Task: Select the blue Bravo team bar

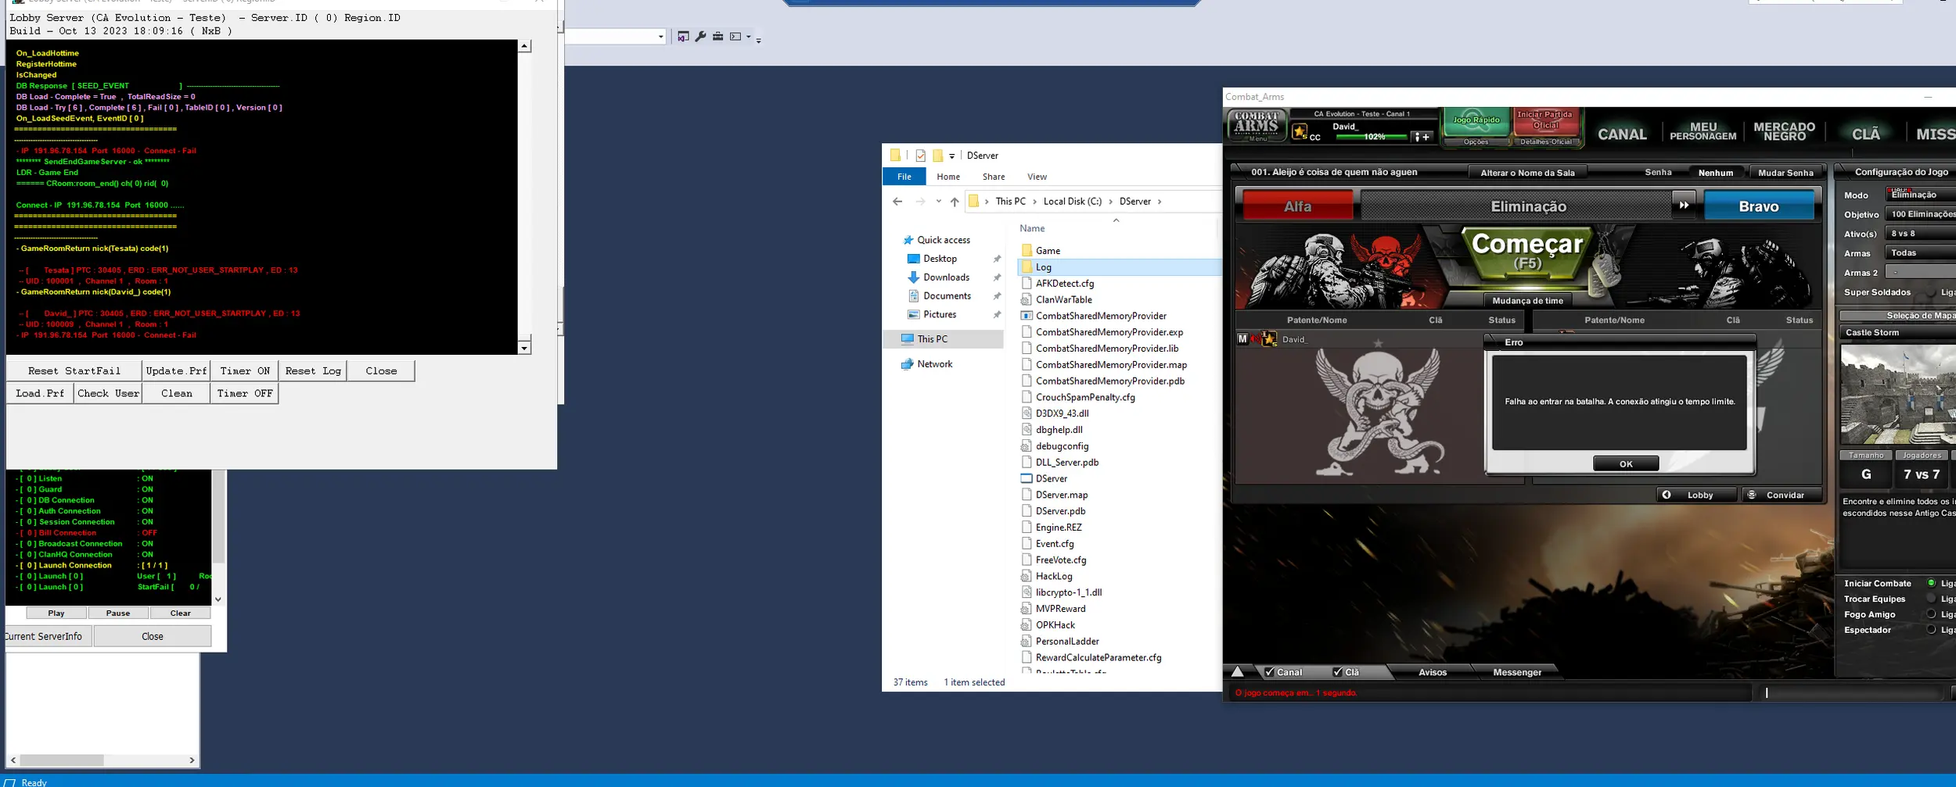Action: click(x=1758, y=206)
